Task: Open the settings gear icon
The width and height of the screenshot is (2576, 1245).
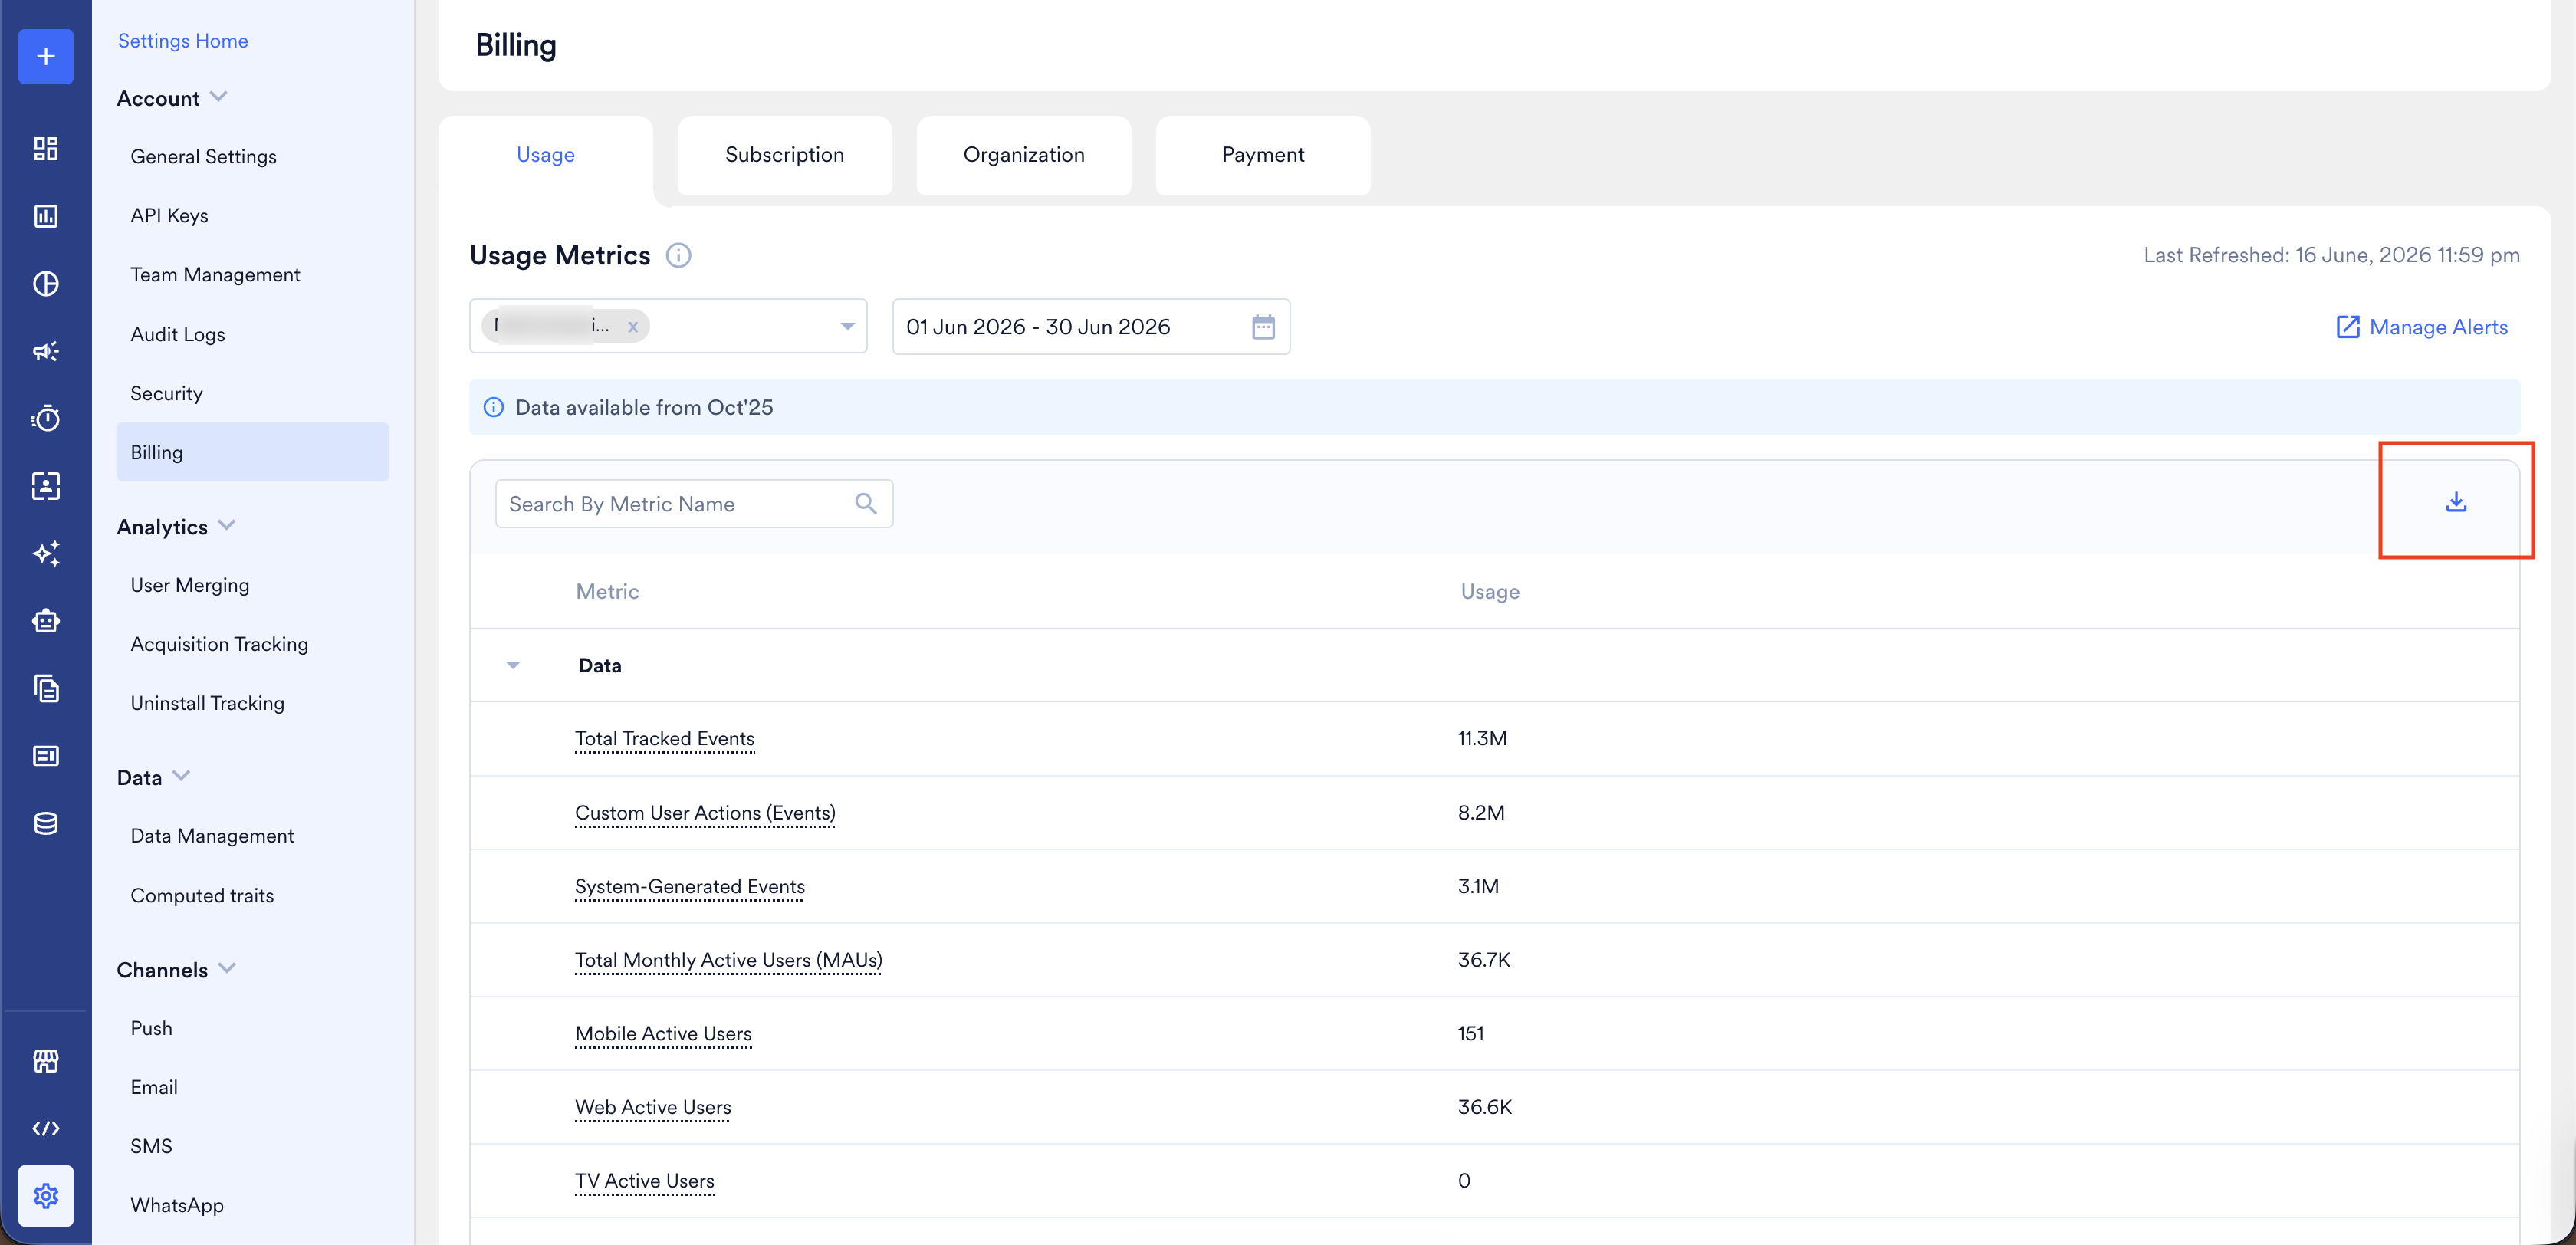Action: [46, 1195]
